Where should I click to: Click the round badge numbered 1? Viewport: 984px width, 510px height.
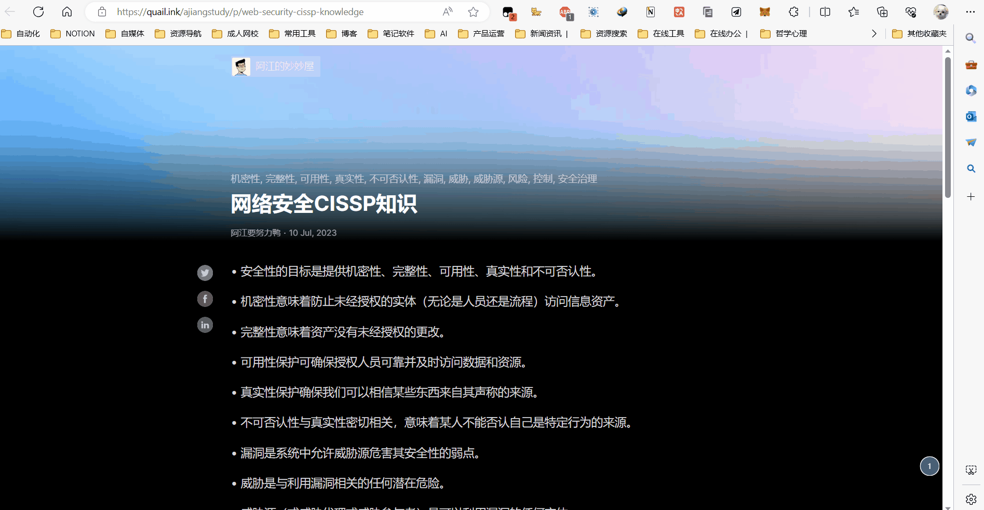(929, 466)
